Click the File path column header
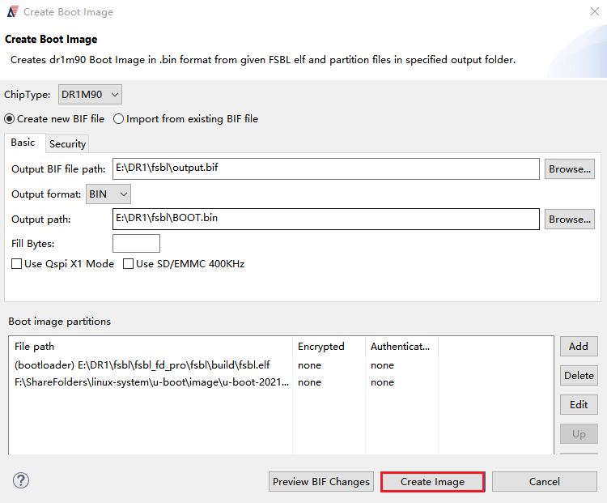Image resolution: width=607 pixels, height=503 pixels. (151, 347)
